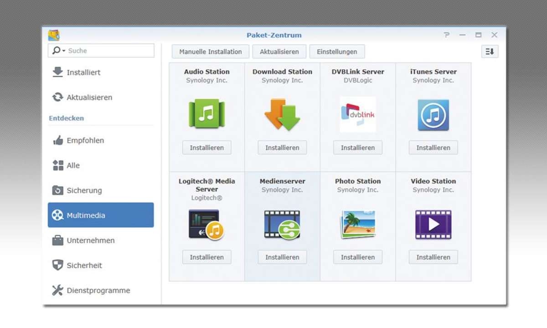Select the Sicherung category
The height and width of the screenshot is (328, 547).
[101, 190]
